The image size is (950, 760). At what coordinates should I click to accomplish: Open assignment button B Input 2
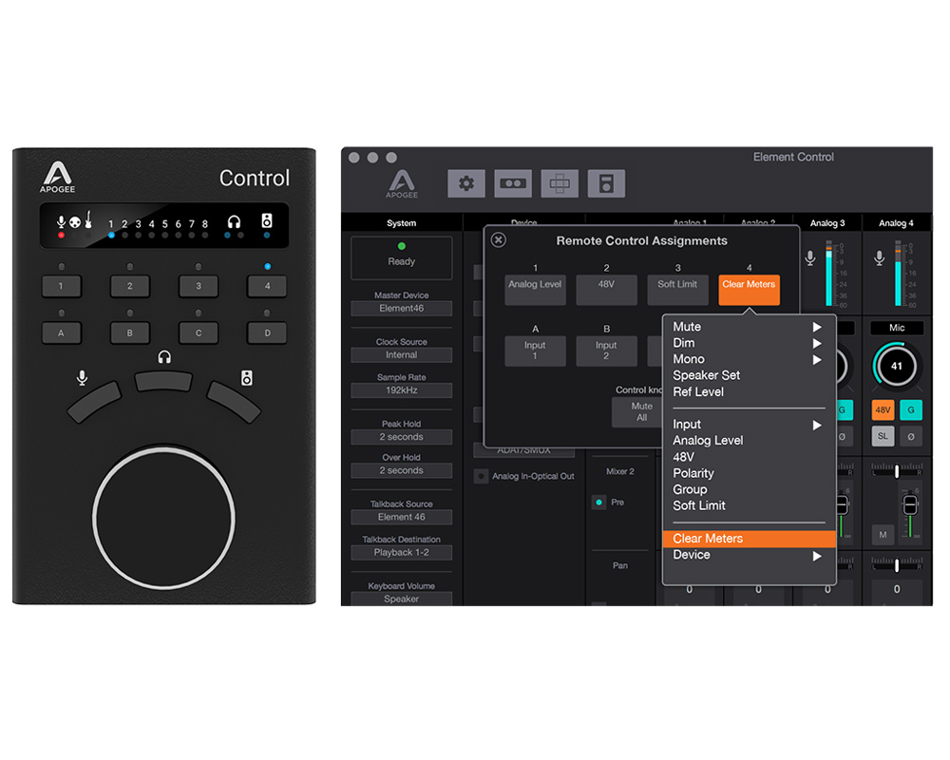pos(606,351)
